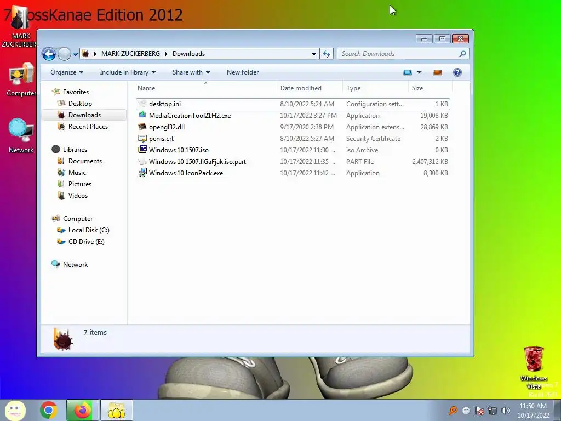Open the red Recycle Bin desktop icon
Screen dimensions: 561x421
pyautogui.click(x=534, y=368)
